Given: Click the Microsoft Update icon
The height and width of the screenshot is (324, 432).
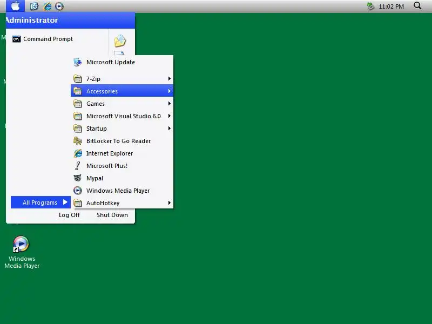Looking at the screenshot, I should pyautogui.click(x=78, y=62).
